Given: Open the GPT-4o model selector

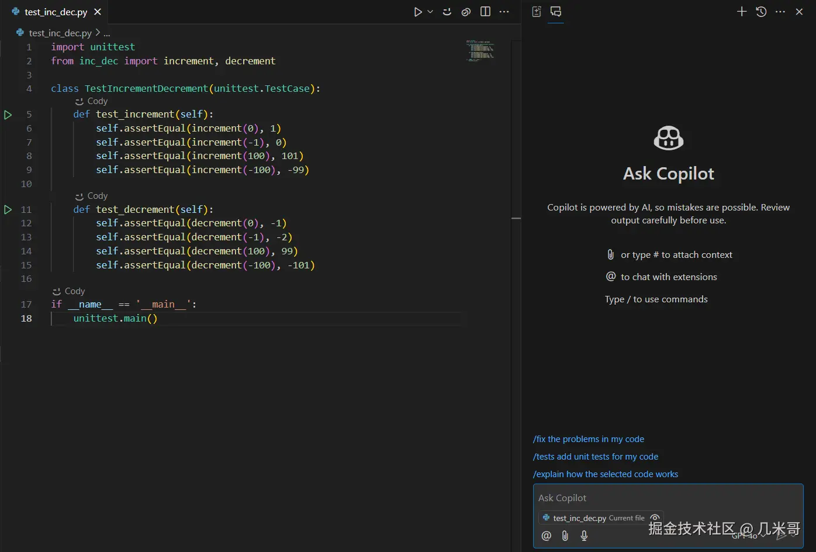Looking at the screenshot, I should click(x=745, y=535).
